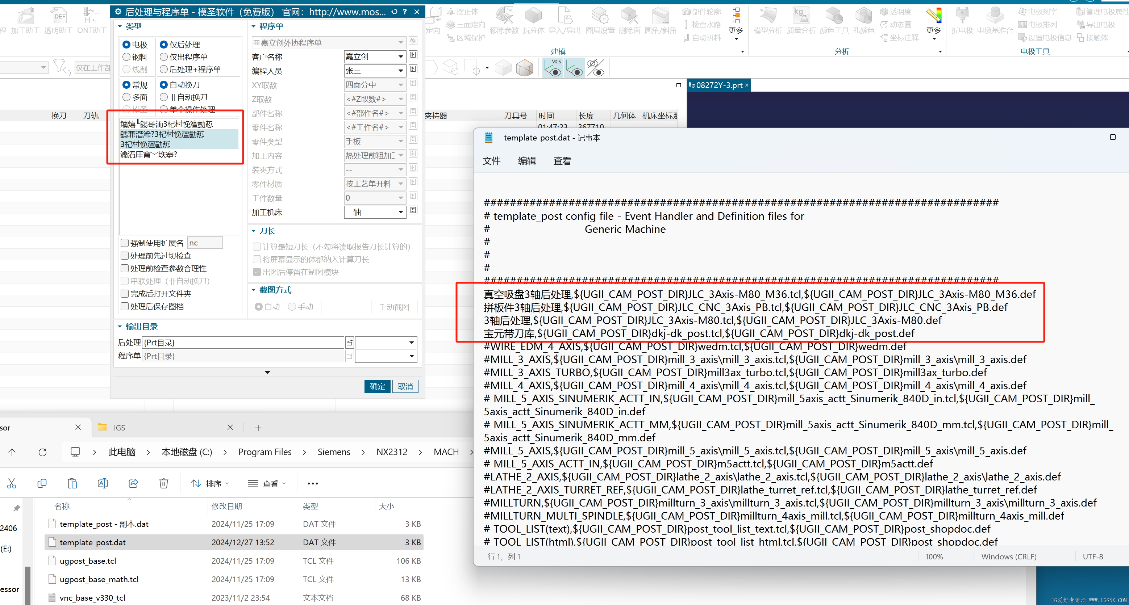Viewport: 1129px width, 605px height.
Task: Click the 拆电极 ribbon icon
Action: pos(962,20)
